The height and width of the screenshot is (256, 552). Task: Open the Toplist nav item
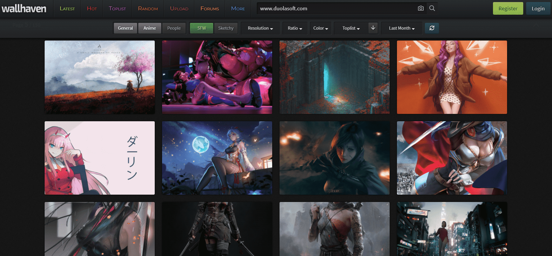(x=117, y=9)
